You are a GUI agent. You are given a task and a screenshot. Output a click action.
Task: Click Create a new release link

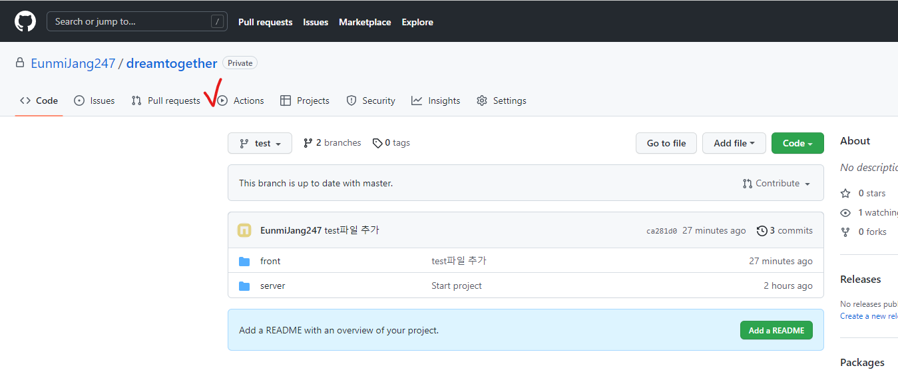point(869,316)
